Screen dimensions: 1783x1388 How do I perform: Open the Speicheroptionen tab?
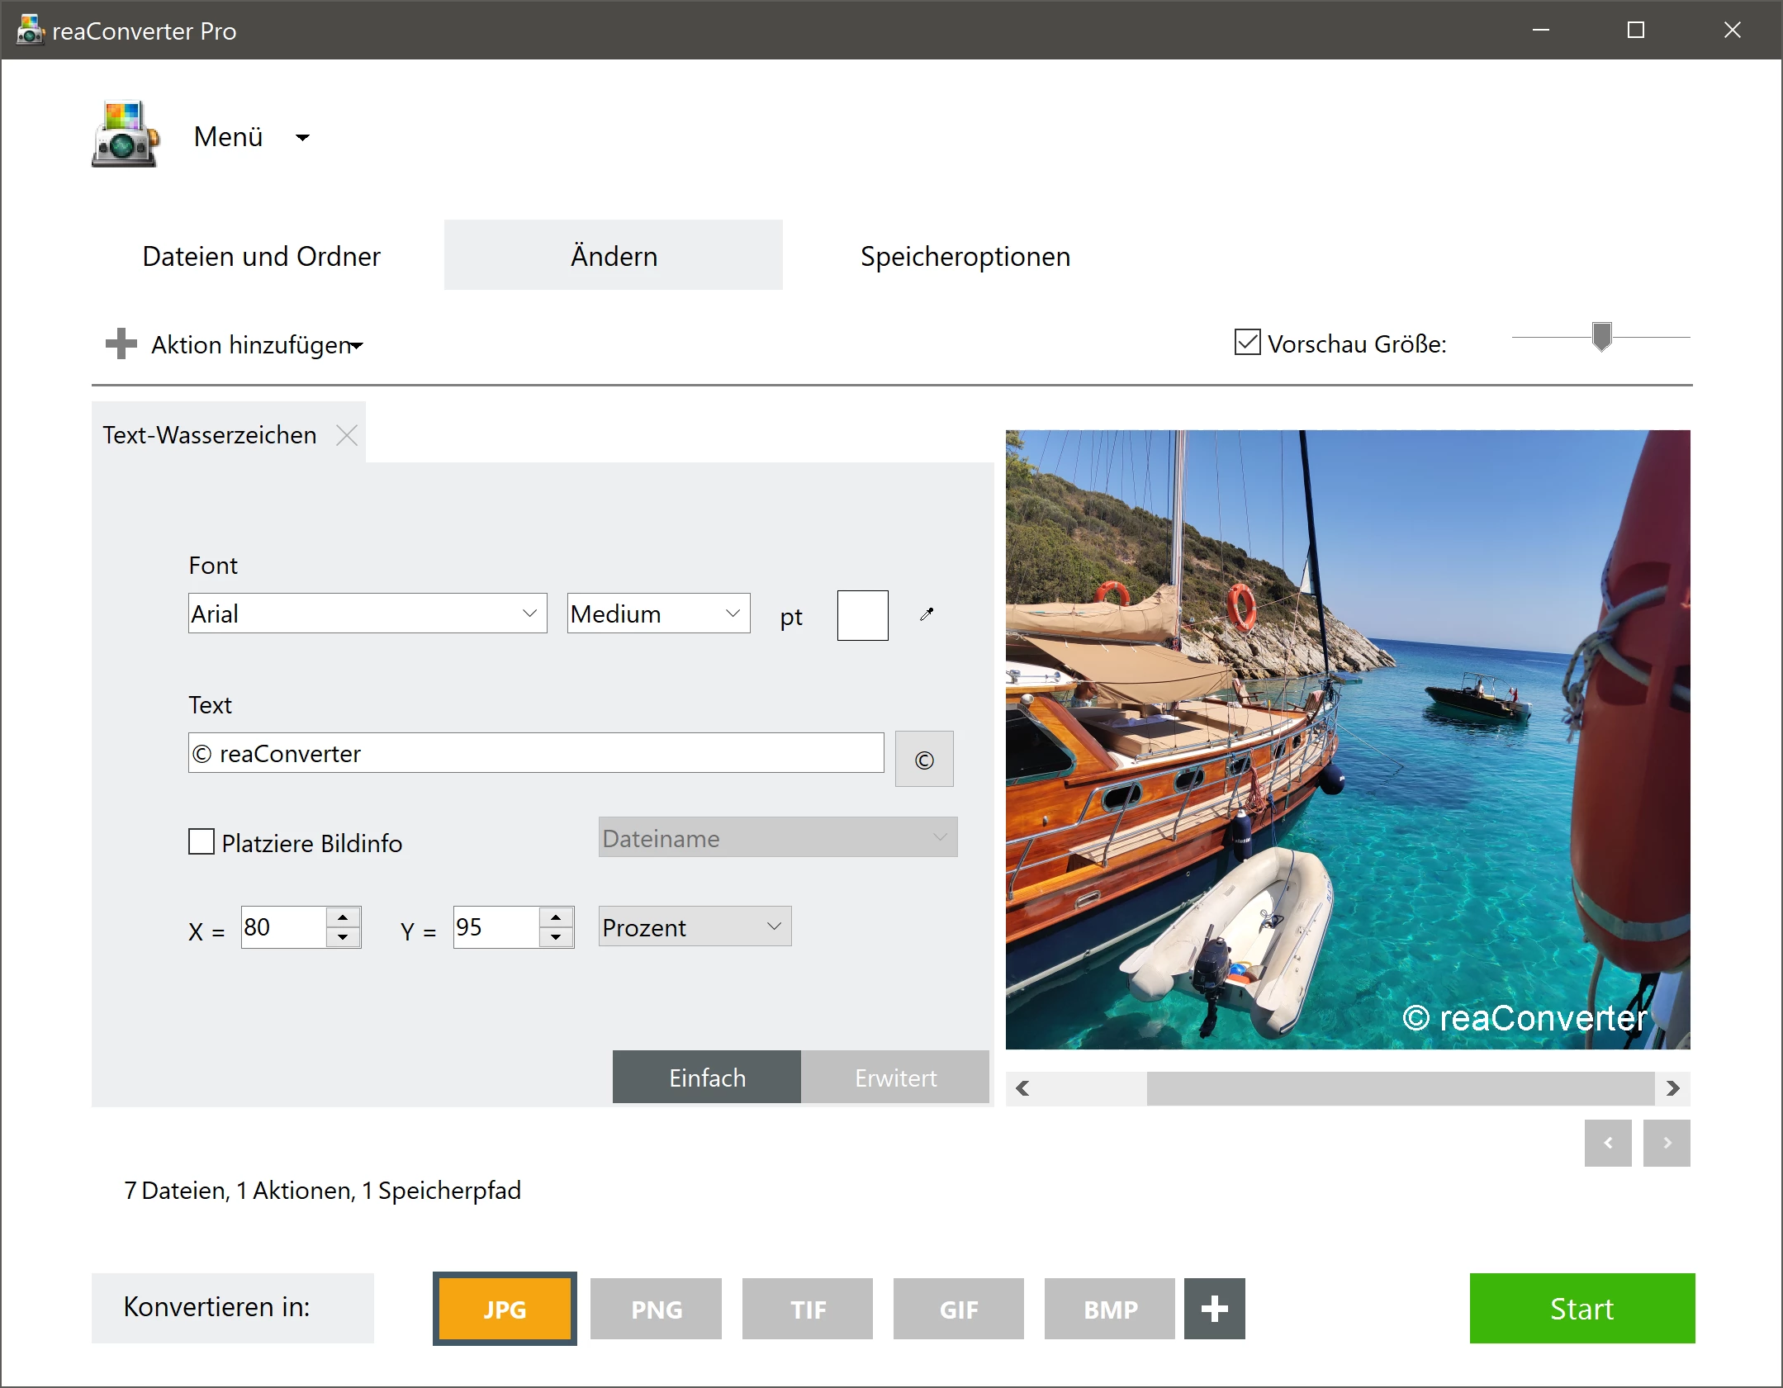point(965,256)
